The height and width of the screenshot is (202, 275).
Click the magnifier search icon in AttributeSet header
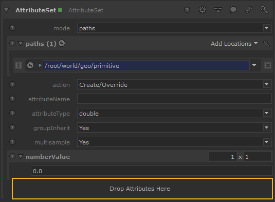(x=264, y=10)
